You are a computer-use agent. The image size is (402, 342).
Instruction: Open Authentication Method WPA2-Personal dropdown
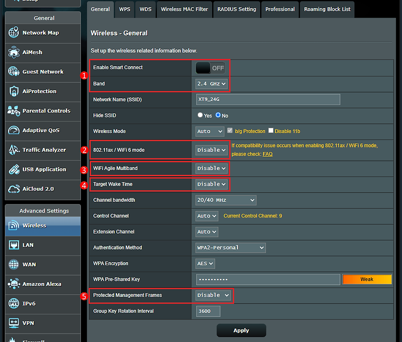click(x=230, y=248)
